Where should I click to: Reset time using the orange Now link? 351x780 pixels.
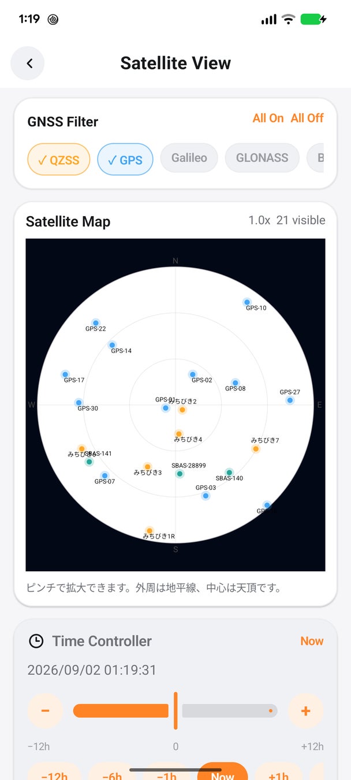coord(312,641)
